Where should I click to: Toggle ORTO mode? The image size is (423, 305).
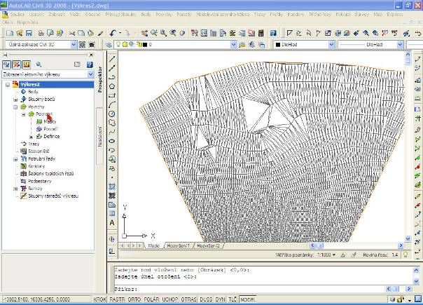tap(134, 299)
